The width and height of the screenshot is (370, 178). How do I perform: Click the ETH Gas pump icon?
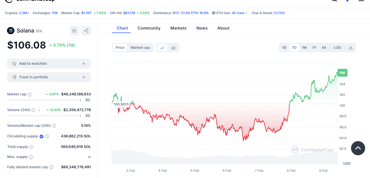[214, 13]
